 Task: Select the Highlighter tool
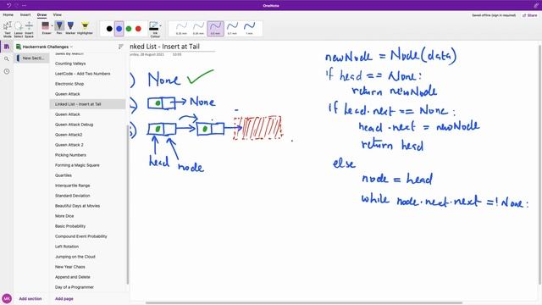coord(85,28)
